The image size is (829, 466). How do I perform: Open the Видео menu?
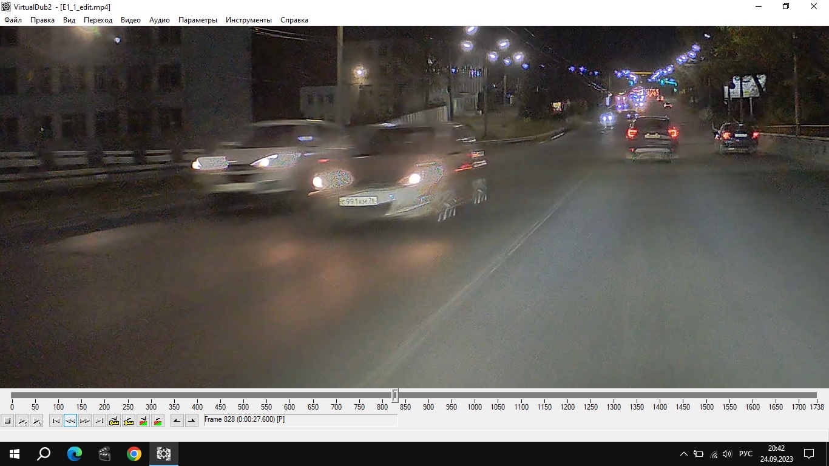click(130, 20)
